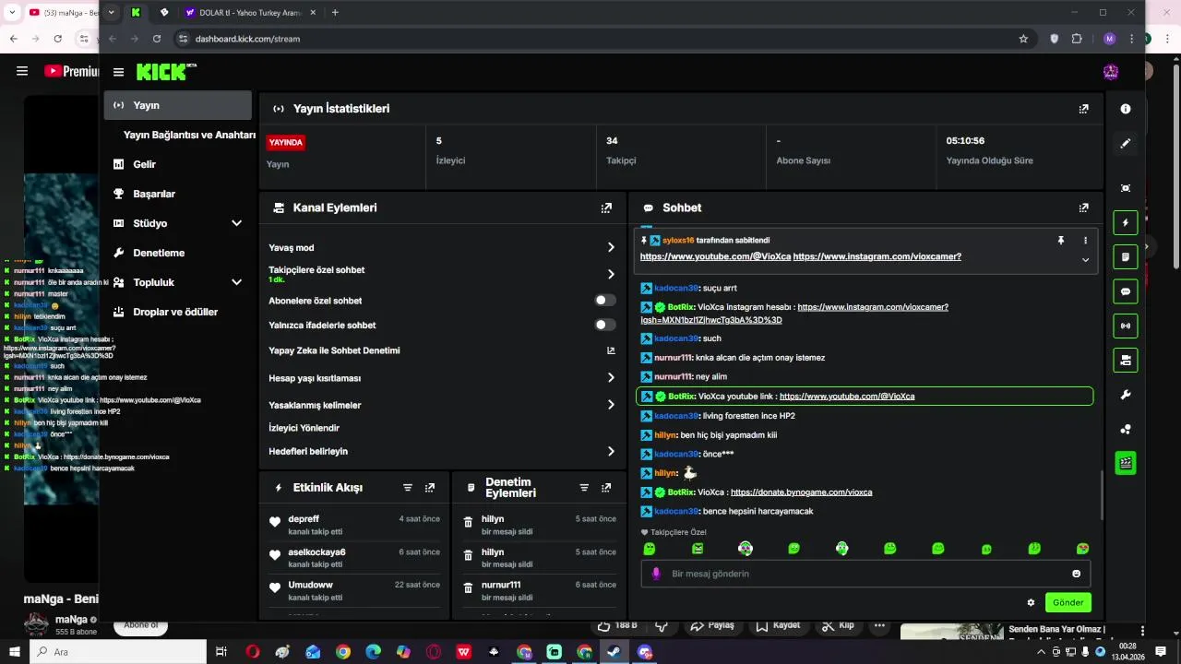This screenshot has width=1181, height=664.
Task: Pop out the Kanal Eylemleri panel
Action: coord(606,208)
